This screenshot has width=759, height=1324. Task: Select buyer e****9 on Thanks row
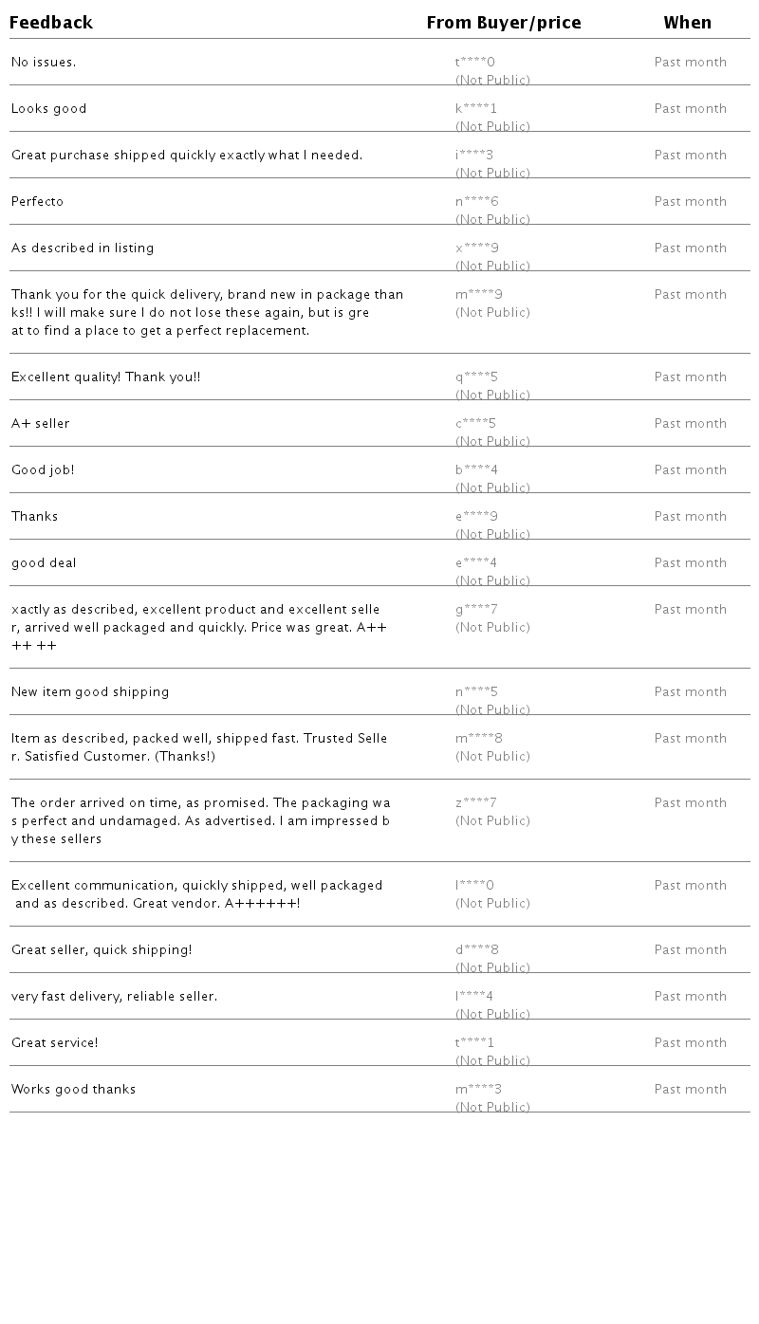click(x=477, y=517)
